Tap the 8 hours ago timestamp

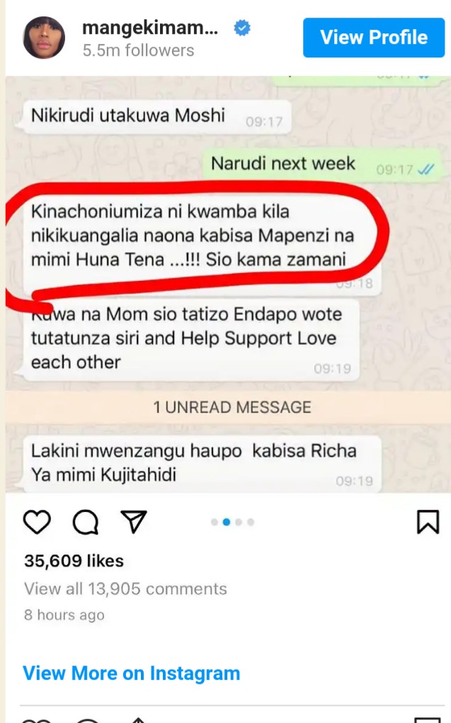64,615
